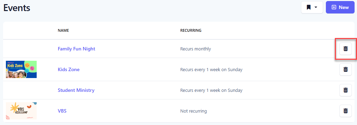Click the bookmark icon in header
The image size is (357, 125).
pos(309,7)
